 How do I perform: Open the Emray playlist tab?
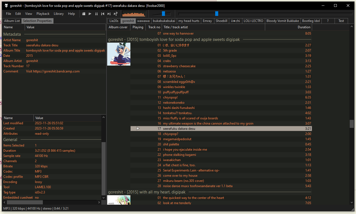(x=208, y=21)
